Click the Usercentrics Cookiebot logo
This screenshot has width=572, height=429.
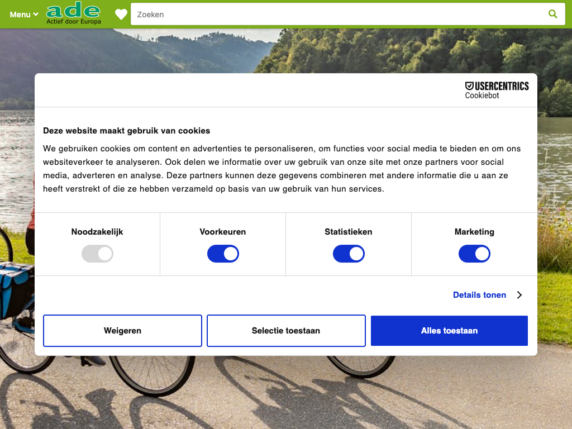pos(497,90)
